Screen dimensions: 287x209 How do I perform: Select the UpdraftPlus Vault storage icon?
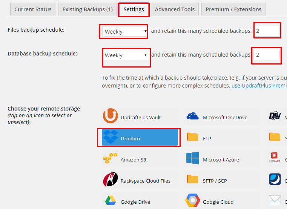[110, 116]
